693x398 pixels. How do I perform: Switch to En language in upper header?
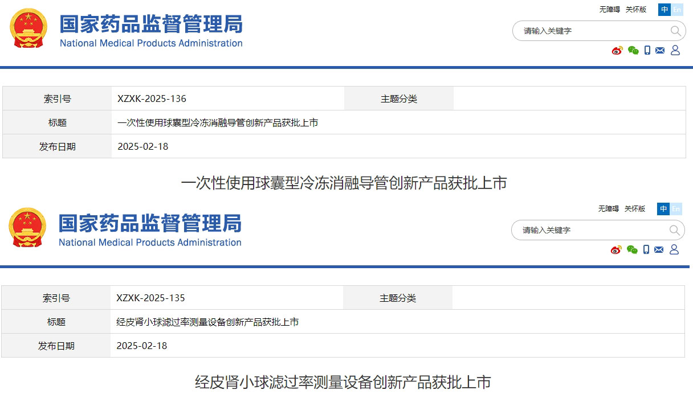677,10
